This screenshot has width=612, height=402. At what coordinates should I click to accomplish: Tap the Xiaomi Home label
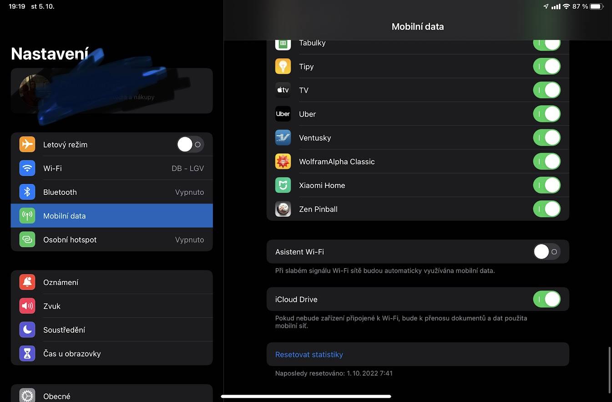[x=322, y=185]
